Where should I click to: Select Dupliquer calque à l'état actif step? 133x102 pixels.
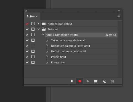(x=70, y=46)
